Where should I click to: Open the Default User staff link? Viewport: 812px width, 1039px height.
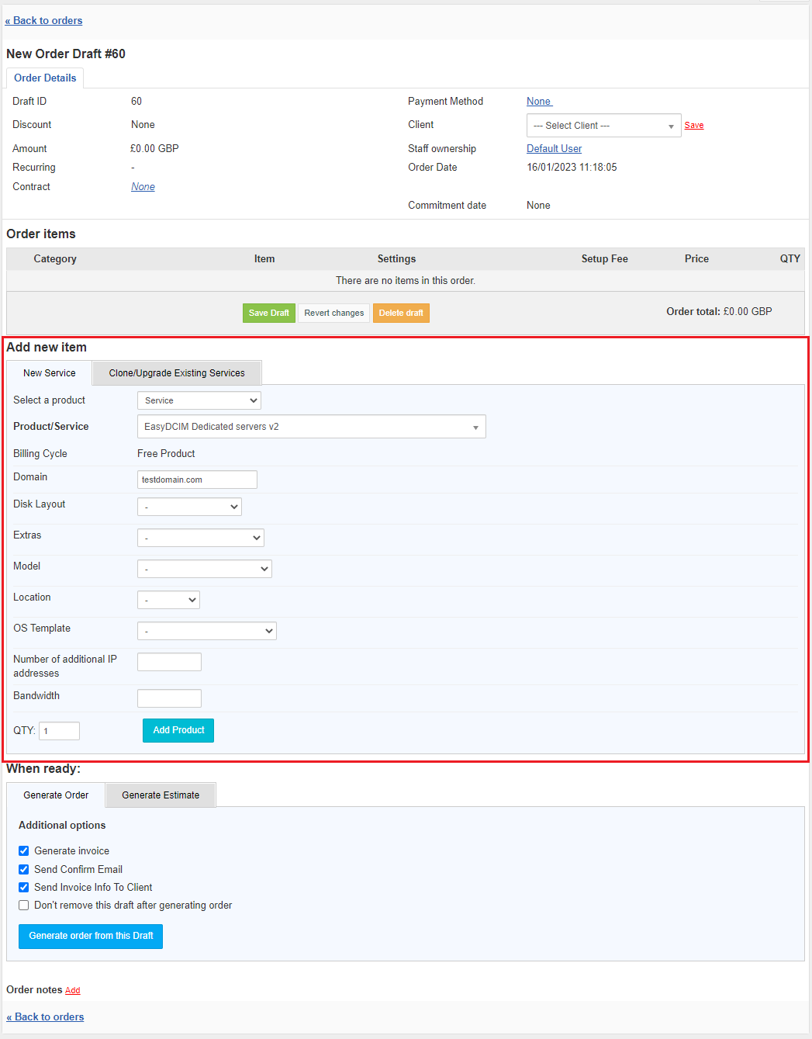555,149
